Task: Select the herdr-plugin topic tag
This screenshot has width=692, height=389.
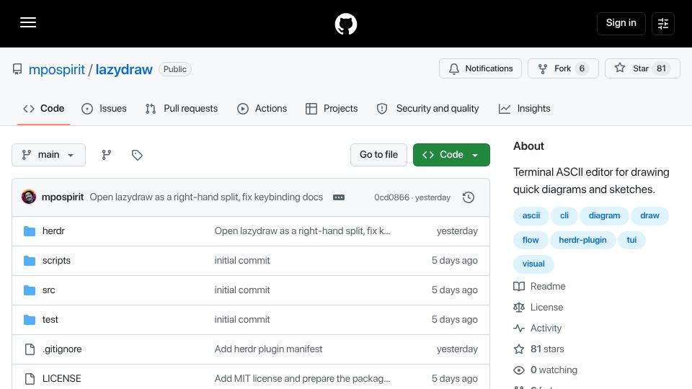Action: click(x=582, y=240)
